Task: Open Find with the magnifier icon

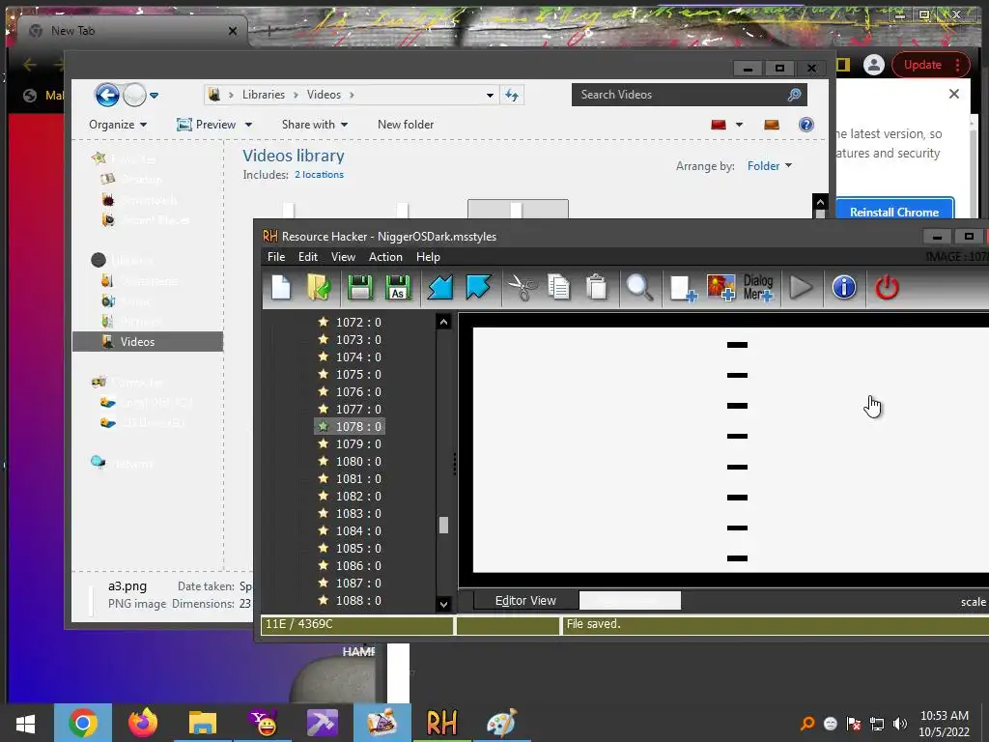Action: pos(639,288)
